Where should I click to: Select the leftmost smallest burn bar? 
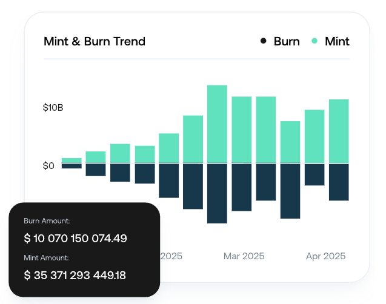coord(72,166)
